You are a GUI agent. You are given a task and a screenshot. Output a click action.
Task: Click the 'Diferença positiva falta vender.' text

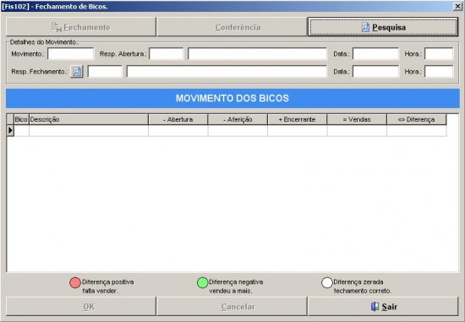[108, 287]
